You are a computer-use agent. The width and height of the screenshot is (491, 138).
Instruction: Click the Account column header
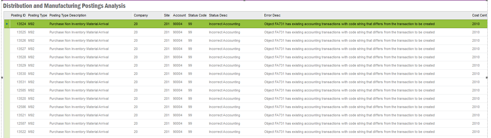(x=180, y=15)
